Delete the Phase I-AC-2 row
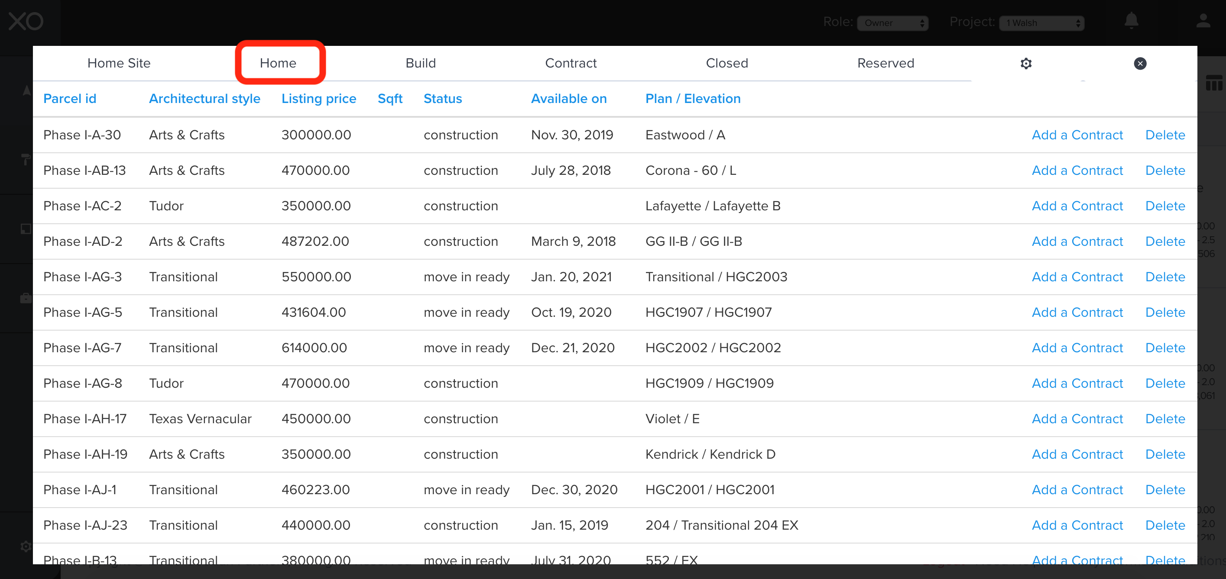1226x579 pixels. click(1164, 206)
